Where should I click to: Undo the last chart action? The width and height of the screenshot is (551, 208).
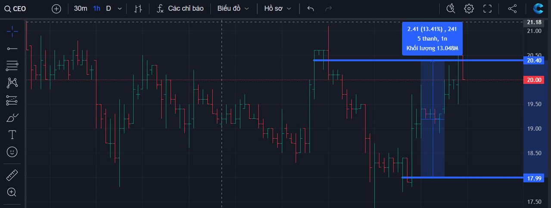click(x=311, y=9)
